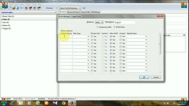Click the Drop Table icon with red mark
Screen dimensions: 189x106
30,8
